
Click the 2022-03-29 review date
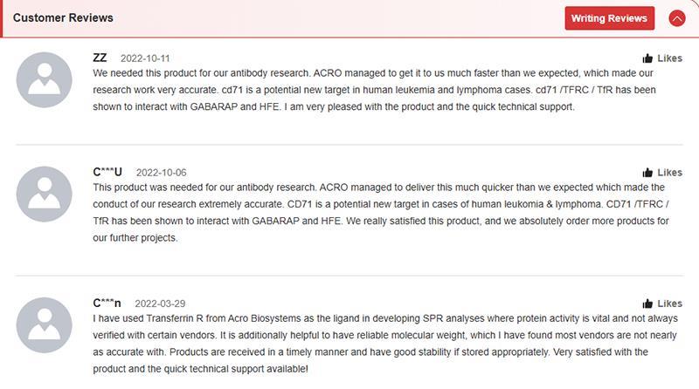coord(160,304)
